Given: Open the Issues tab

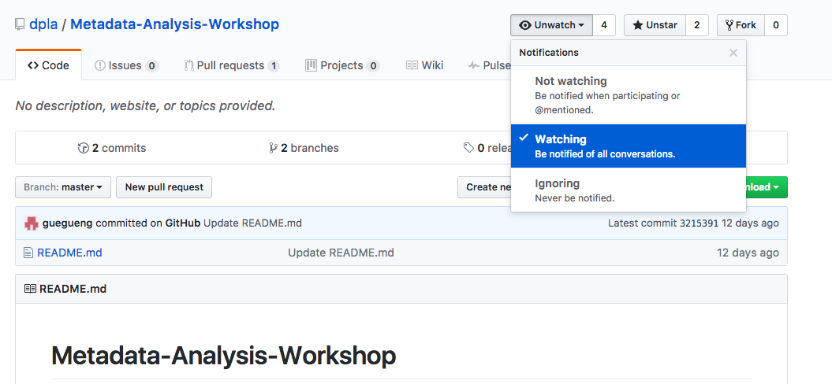Looking at the screenshot, I should (x=126, y=65).
